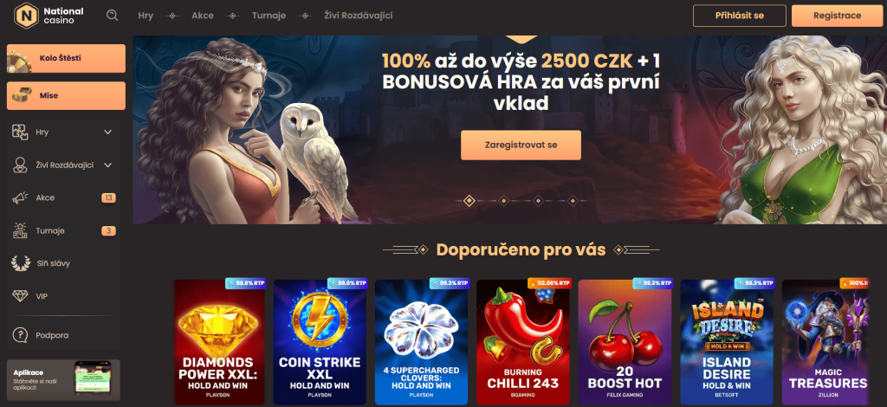Expand the Živí Rozdávající sidebar chevron
887x407 pixels.
108,165
